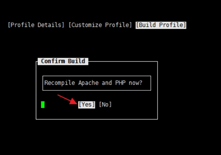Open the Profile Details tab

36,25
